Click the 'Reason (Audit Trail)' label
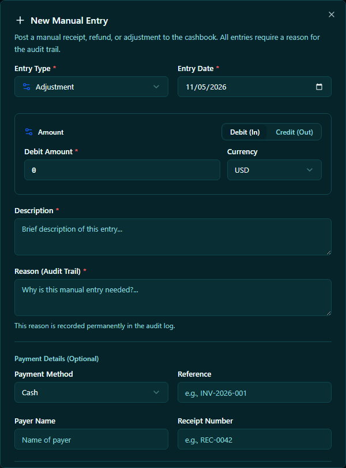Viewport: 346px width, 468px height. (x=48, y=271)
